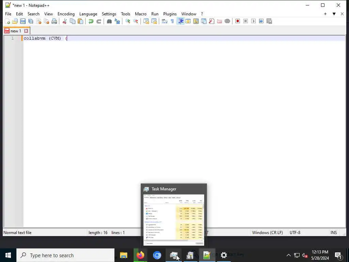The image size is (349, 262).
Task: Open the ? help menu
Action: (202, 14)
